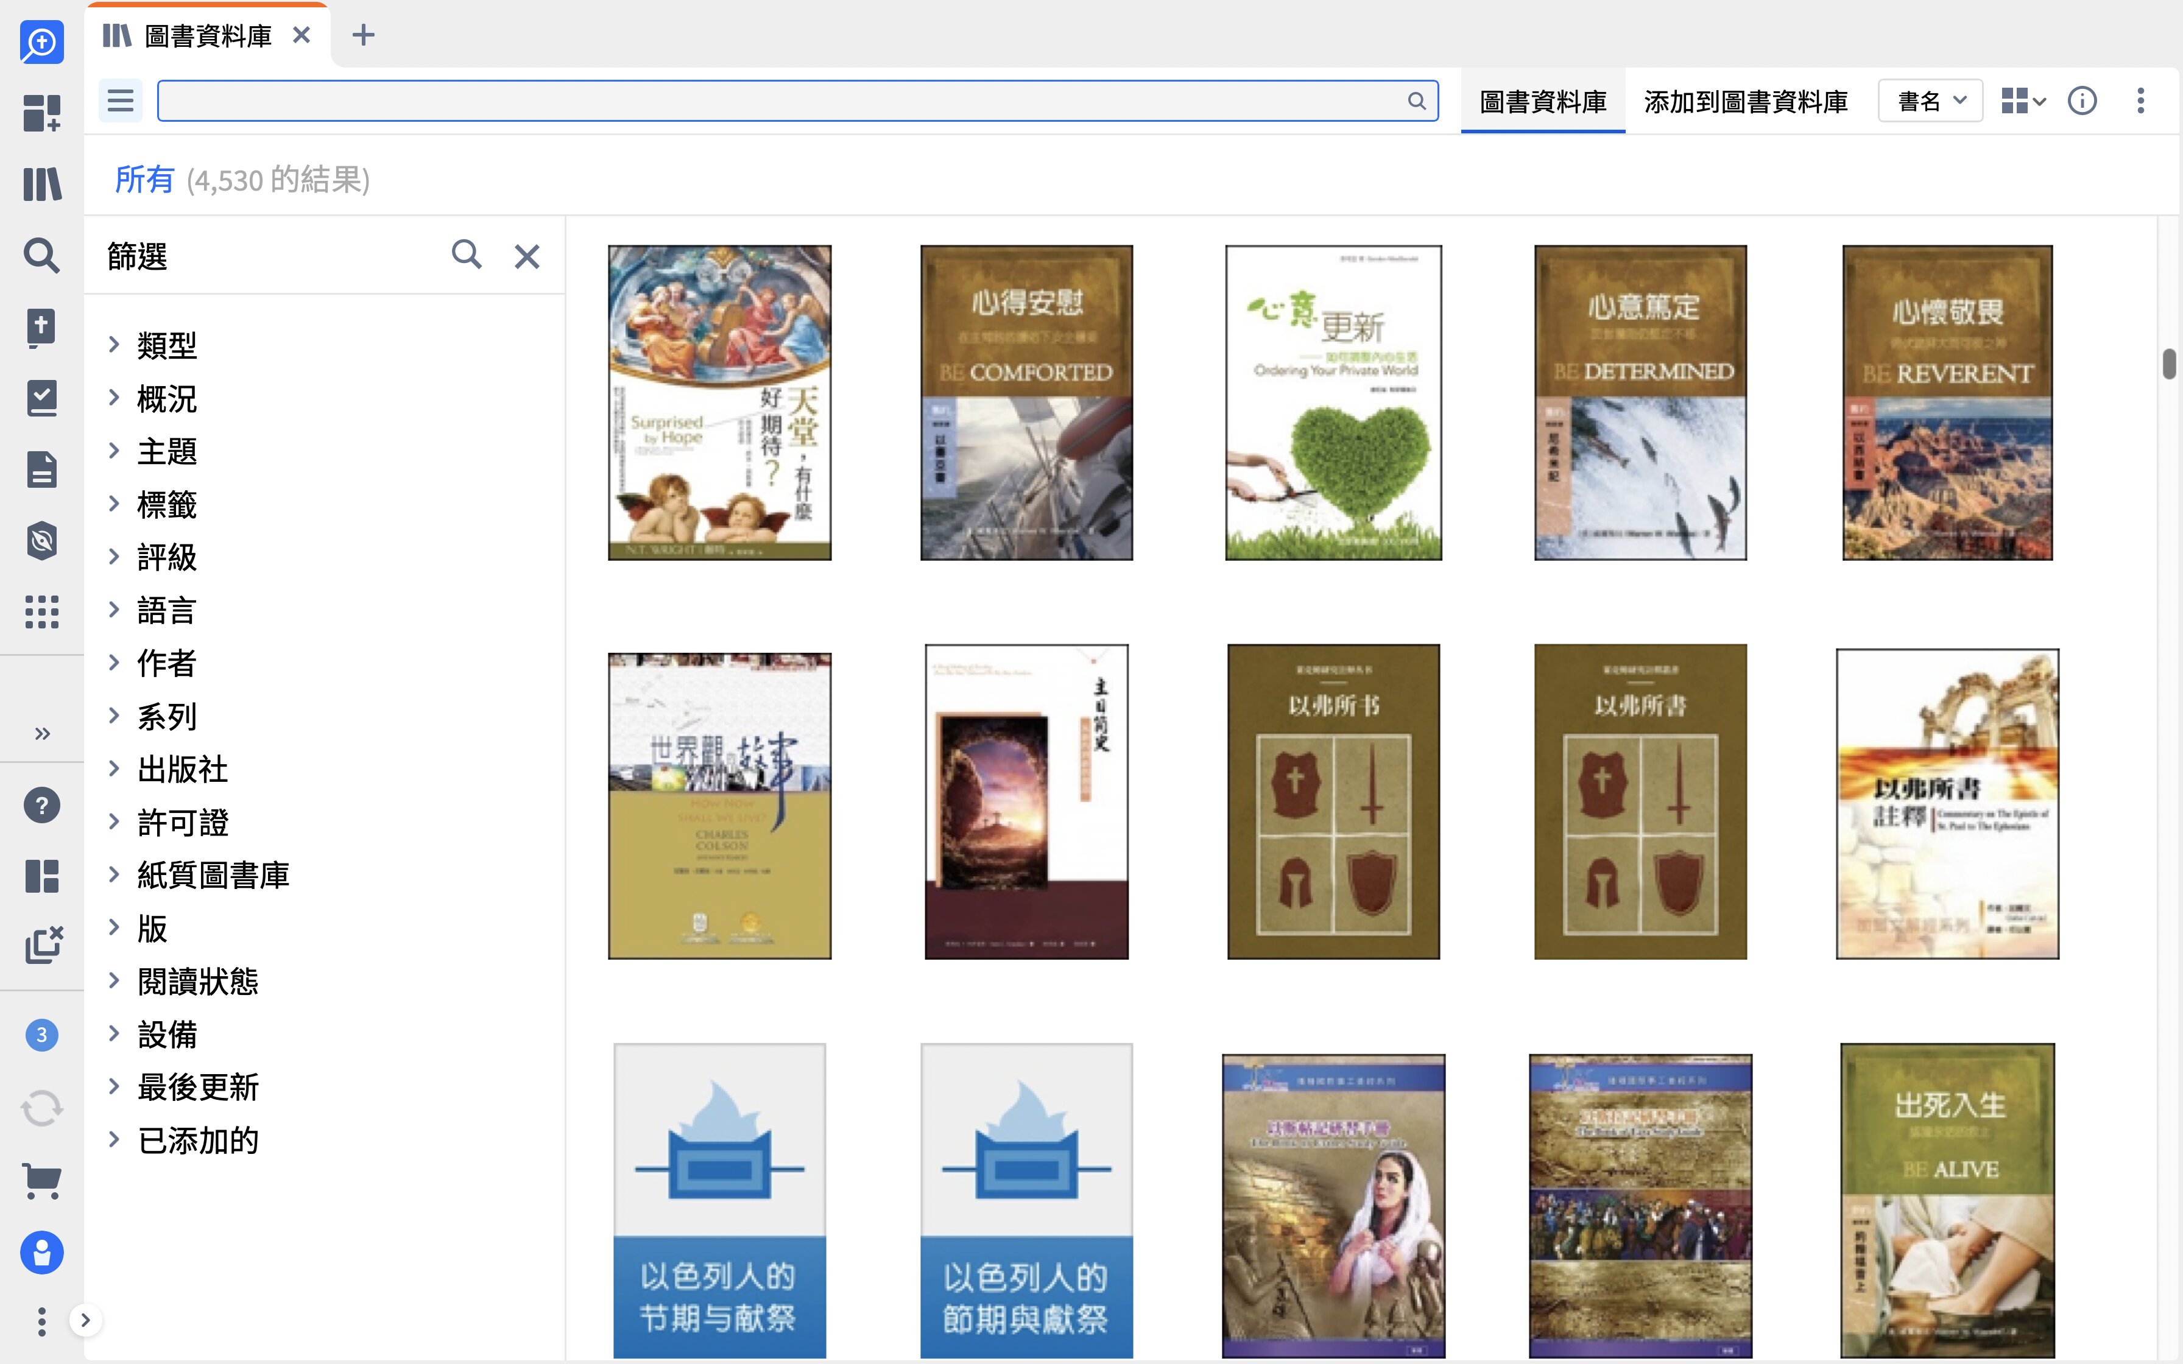This screenshot has width=2183, height=1364.
Task: Expand the 許可證 filter
Action: click(x=114, y=821)
